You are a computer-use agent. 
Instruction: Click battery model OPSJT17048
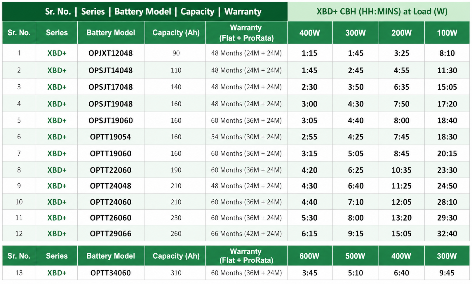pos(111,87)
